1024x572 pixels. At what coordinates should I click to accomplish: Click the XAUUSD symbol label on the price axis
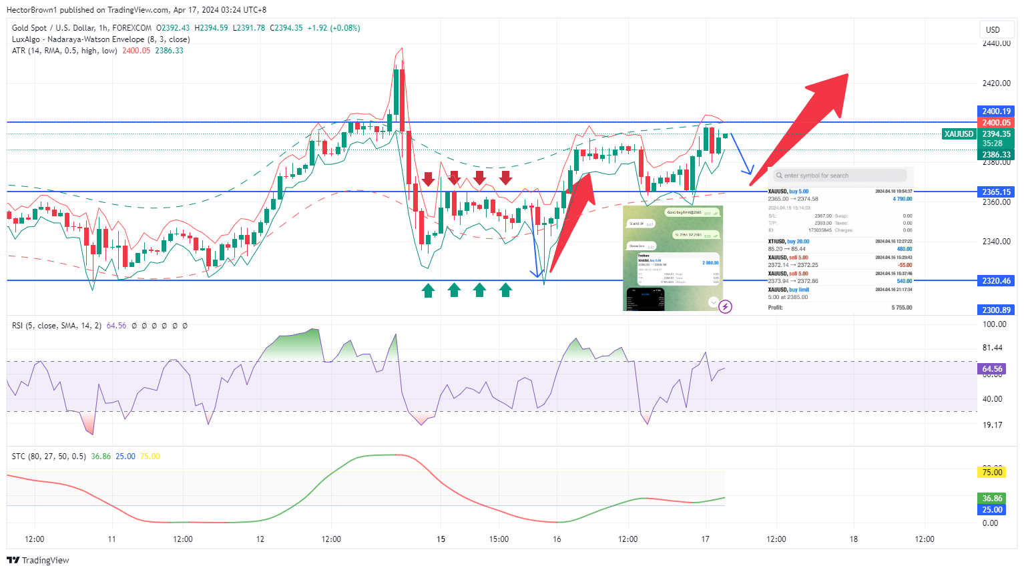pos(959,134)
